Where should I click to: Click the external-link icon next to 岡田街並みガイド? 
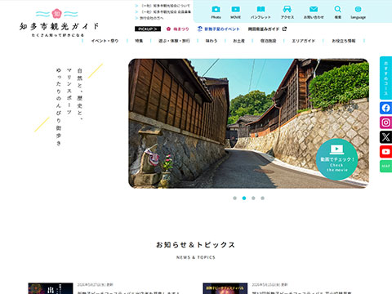pos(284,29)
